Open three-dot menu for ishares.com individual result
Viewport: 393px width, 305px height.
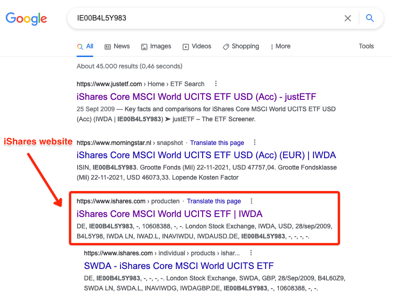click(251, 253)
